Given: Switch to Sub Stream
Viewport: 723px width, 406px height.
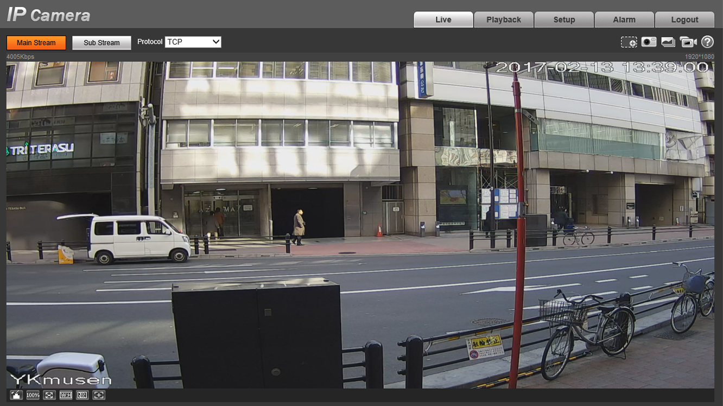Looking at the screenshot, I should (x=102, y=43).
